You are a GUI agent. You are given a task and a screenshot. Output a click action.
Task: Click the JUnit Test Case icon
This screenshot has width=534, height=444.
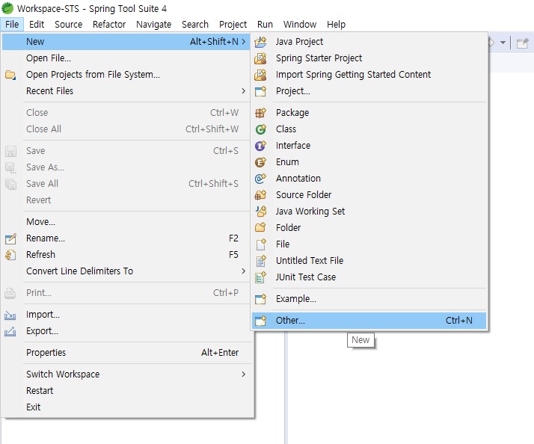(261, 277)
